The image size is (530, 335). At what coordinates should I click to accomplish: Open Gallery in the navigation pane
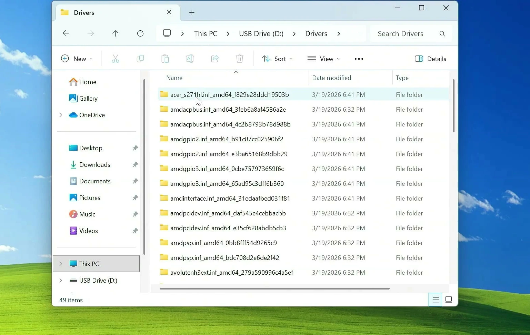click(x=83, y=99)
